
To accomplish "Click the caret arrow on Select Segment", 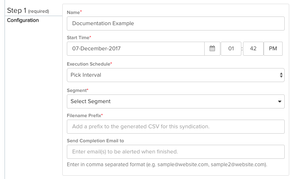I will [x=280, y=101].
